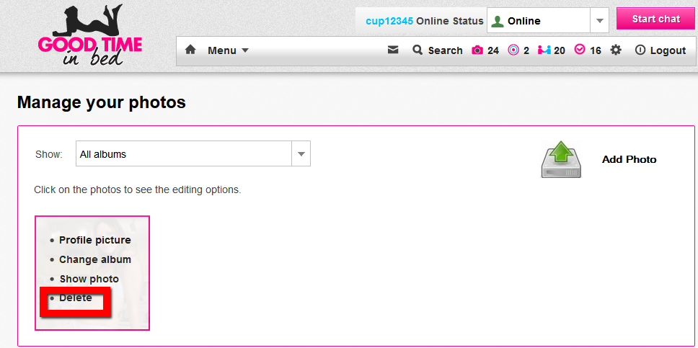Click the pink target circle icon
Screen dimensions: 698x348
[x=513, y=50]
